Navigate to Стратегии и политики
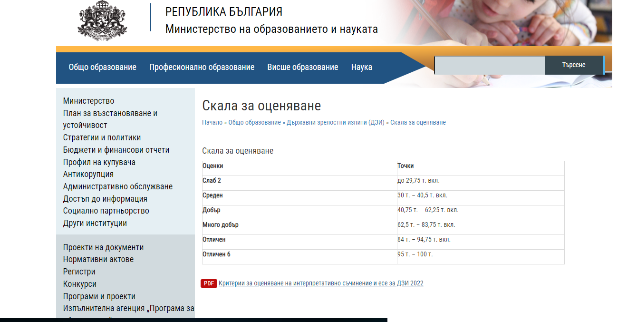This screenshot has height=322, width=637. pos(102,137)
